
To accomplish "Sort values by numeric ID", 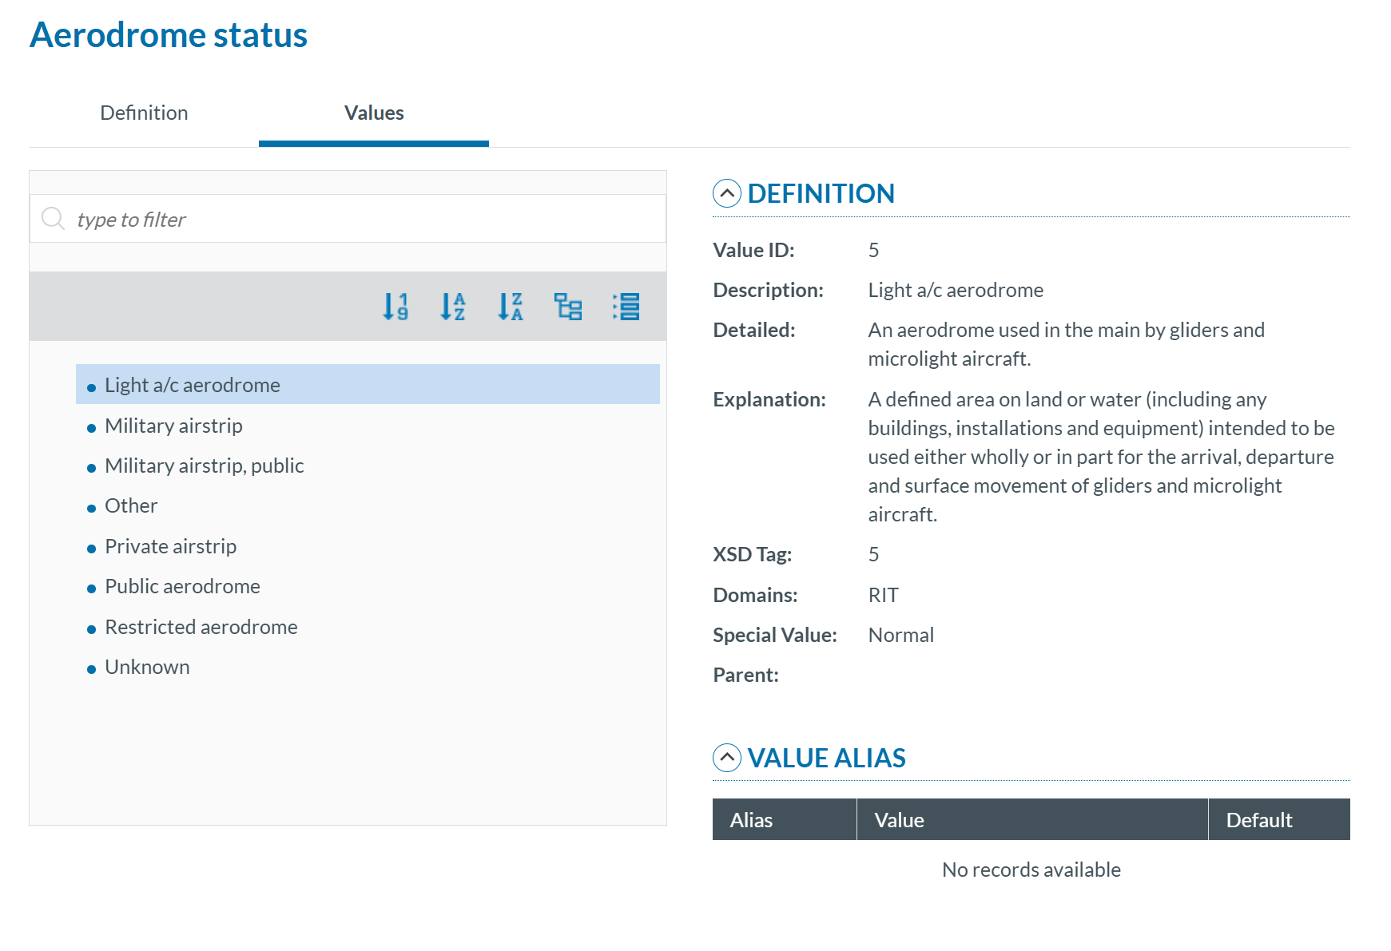I will 395,307.
